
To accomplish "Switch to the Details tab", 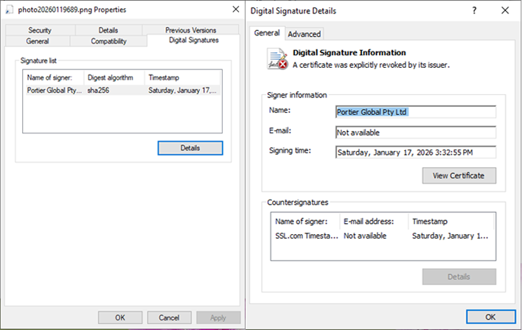I will [x=108, y=30].
